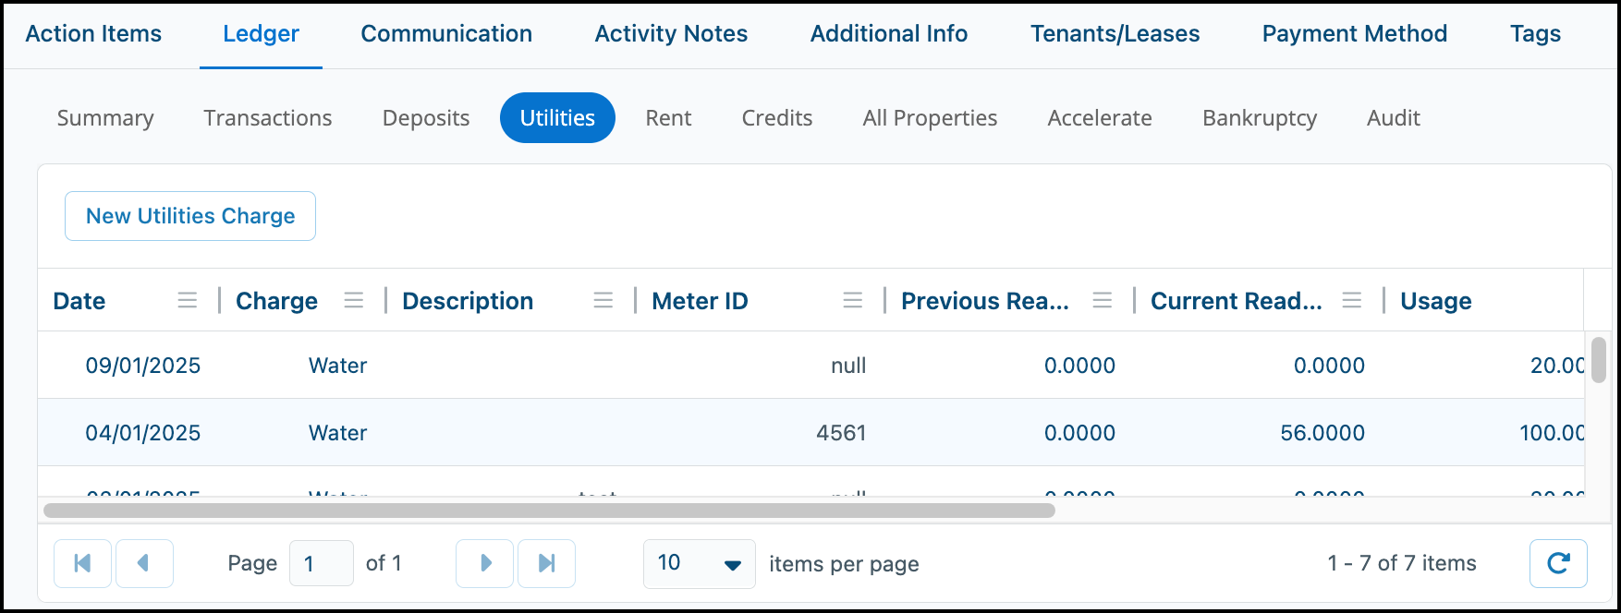The height and width of the screenshot is (613, 1621).
Task: Click the horizontal scrollbar of the grid
Action: coord(549,511)
